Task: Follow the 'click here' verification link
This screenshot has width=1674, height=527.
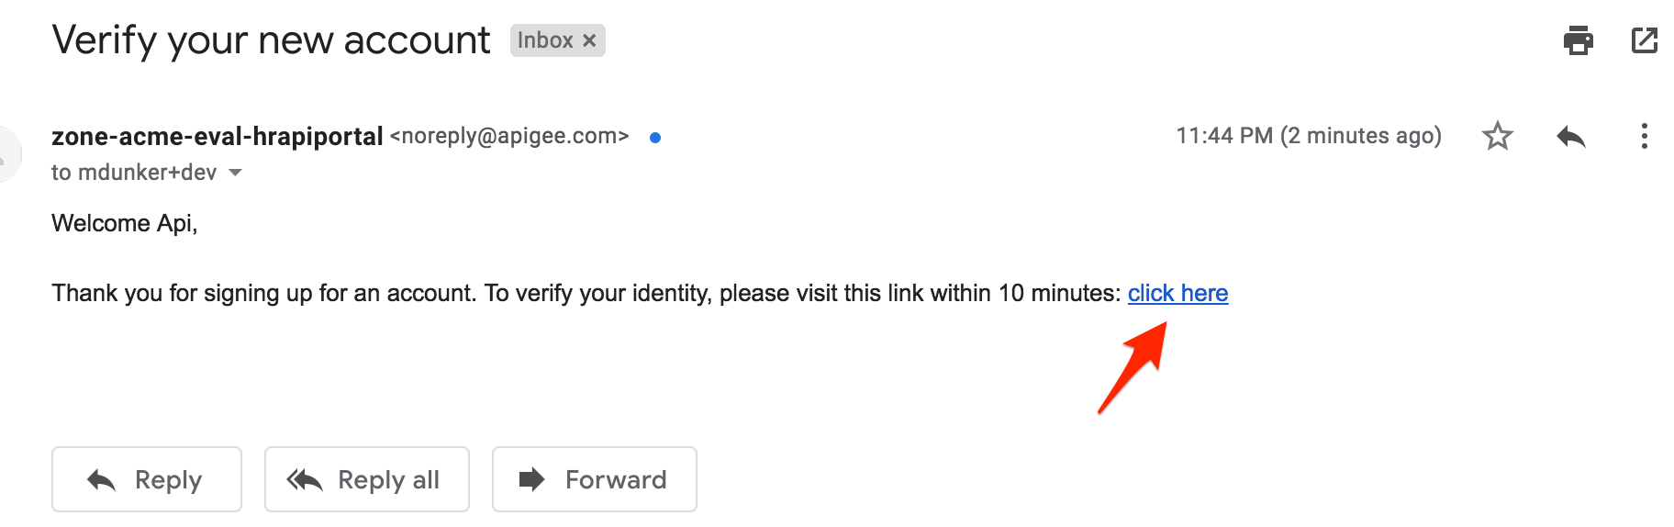Action: 1177,293
